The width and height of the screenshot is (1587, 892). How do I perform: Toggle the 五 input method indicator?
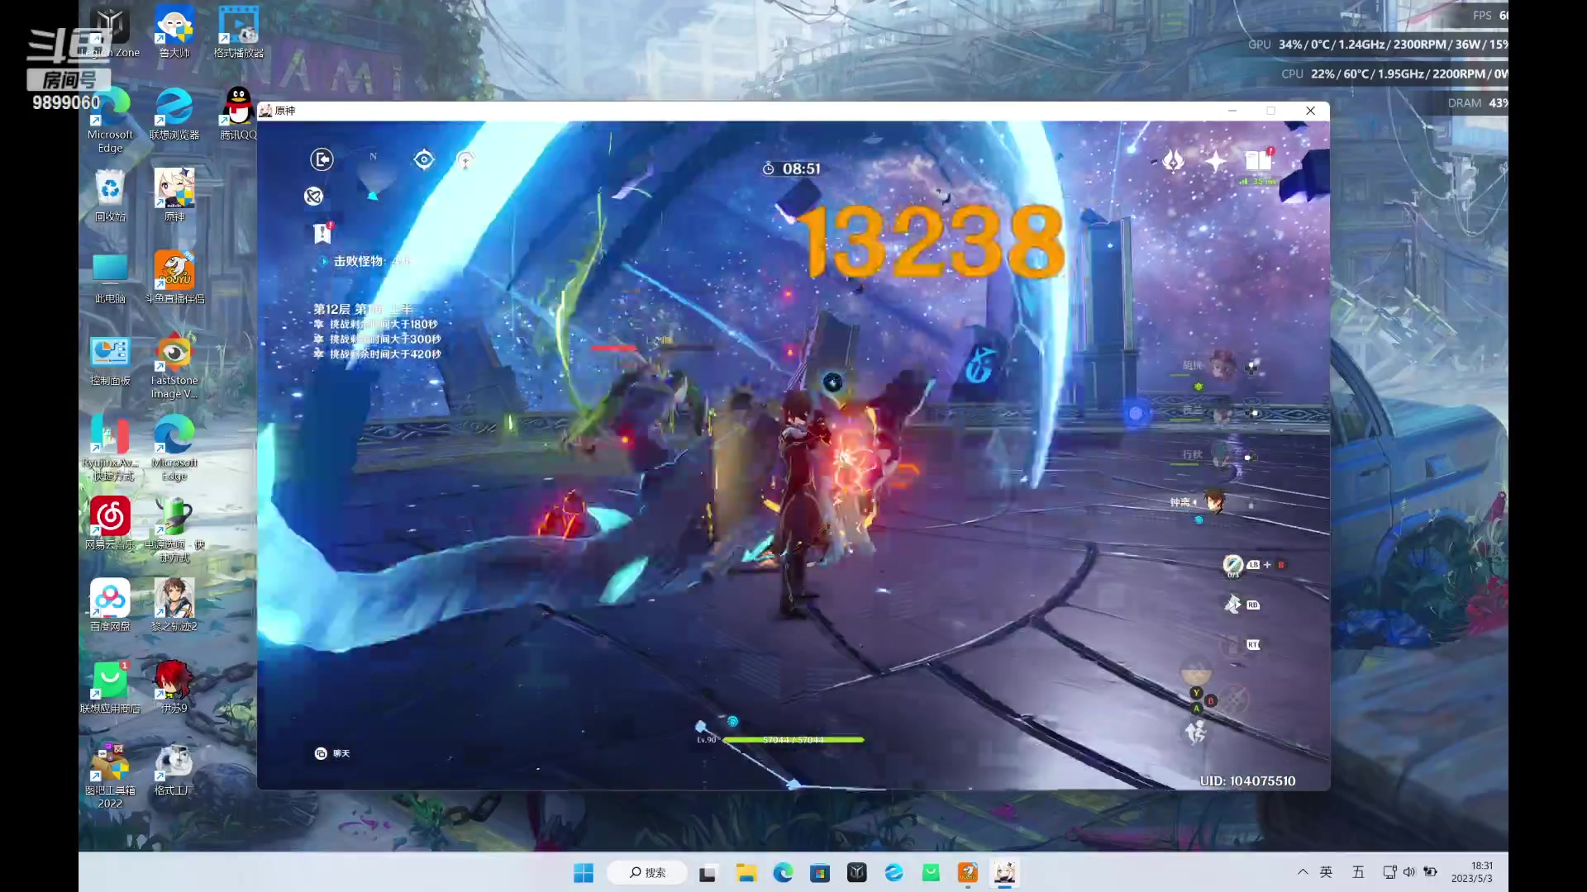tap(1358, 872)
